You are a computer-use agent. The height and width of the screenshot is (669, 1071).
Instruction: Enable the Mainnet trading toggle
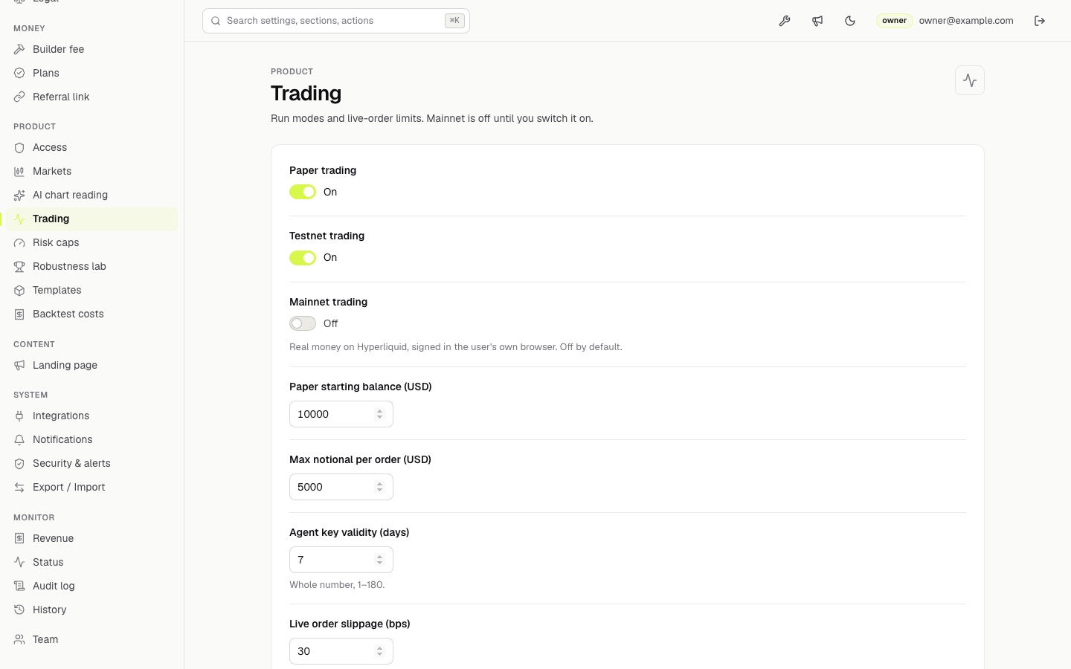pyautogui.click(x=303, y=323)
